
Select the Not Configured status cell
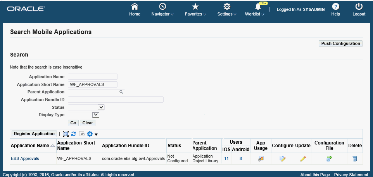(178, 158)
